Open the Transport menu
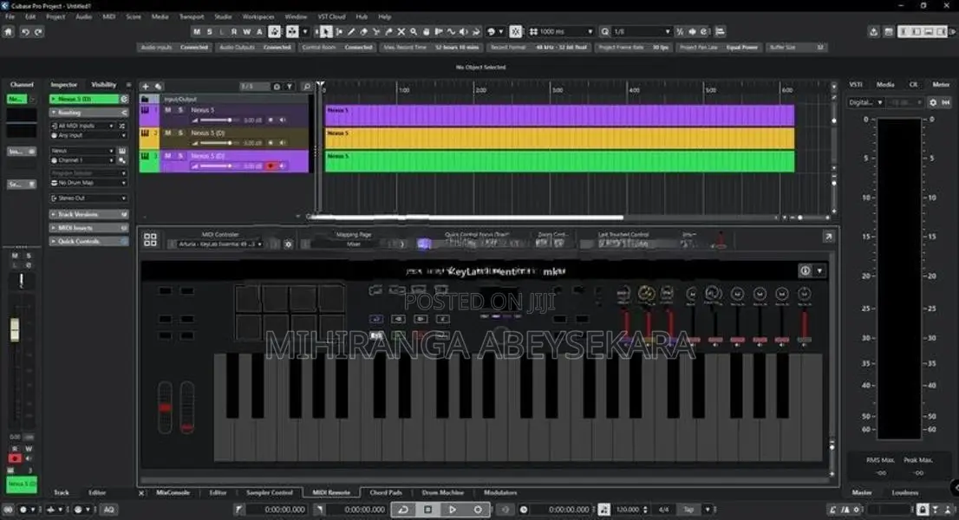The width and height of the screenshot is (959, 520). 192,17
